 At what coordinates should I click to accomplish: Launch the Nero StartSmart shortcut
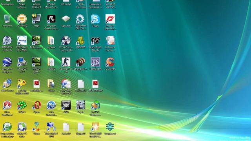[7, 105]
